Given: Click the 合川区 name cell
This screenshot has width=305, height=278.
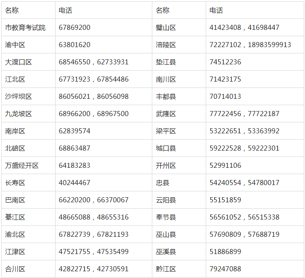Looking at the screenshot, I should pos(15,269).
